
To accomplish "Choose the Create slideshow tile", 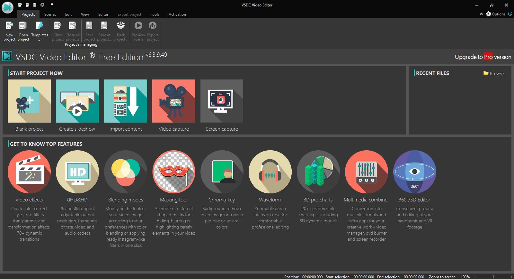I will (77, 101).
